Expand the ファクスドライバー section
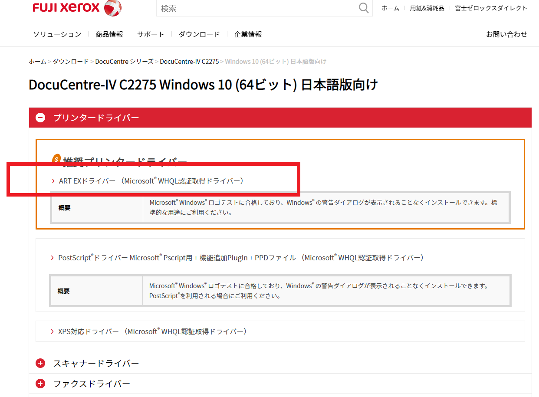 pos(40,384)
